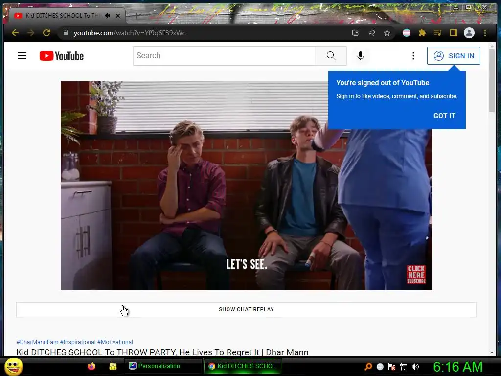Open the smiley face Start button
The image size is (501, 376).
13,366
